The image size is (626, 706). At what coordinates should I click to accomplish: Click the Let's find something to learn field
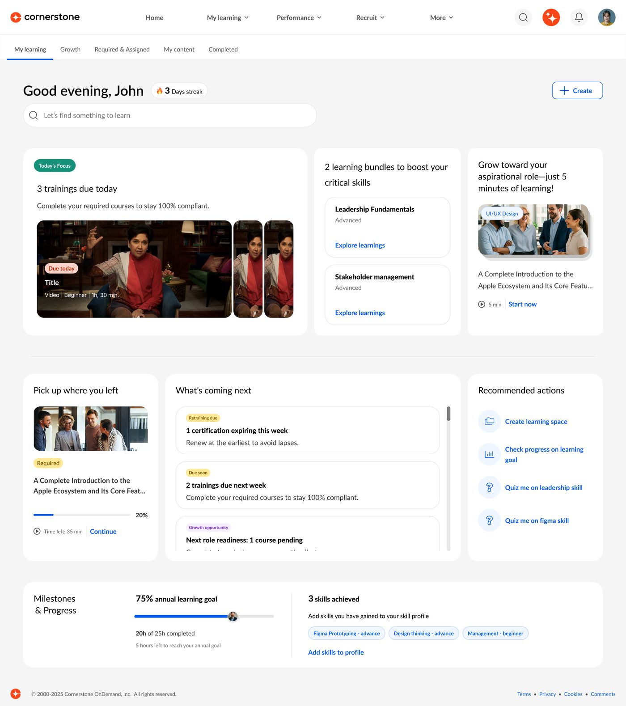(170, 115)
